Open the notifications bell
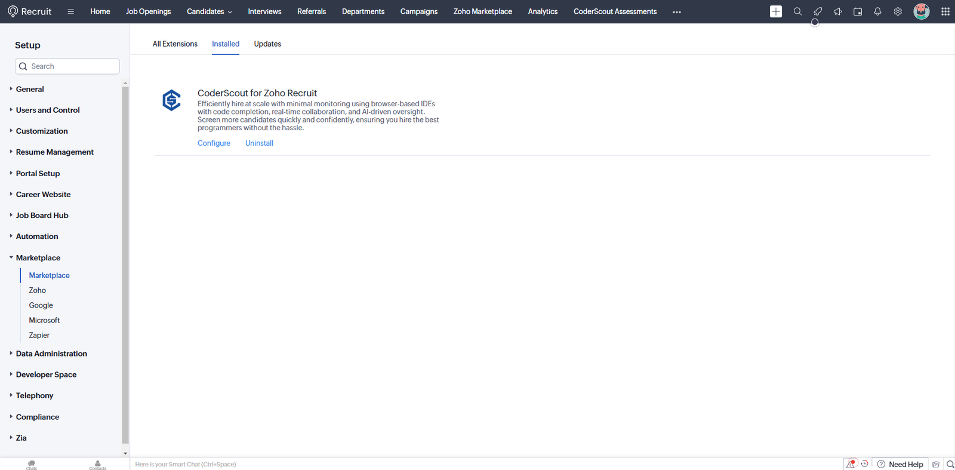This screenshot has width=955, height=470. (x=877, y=11)
